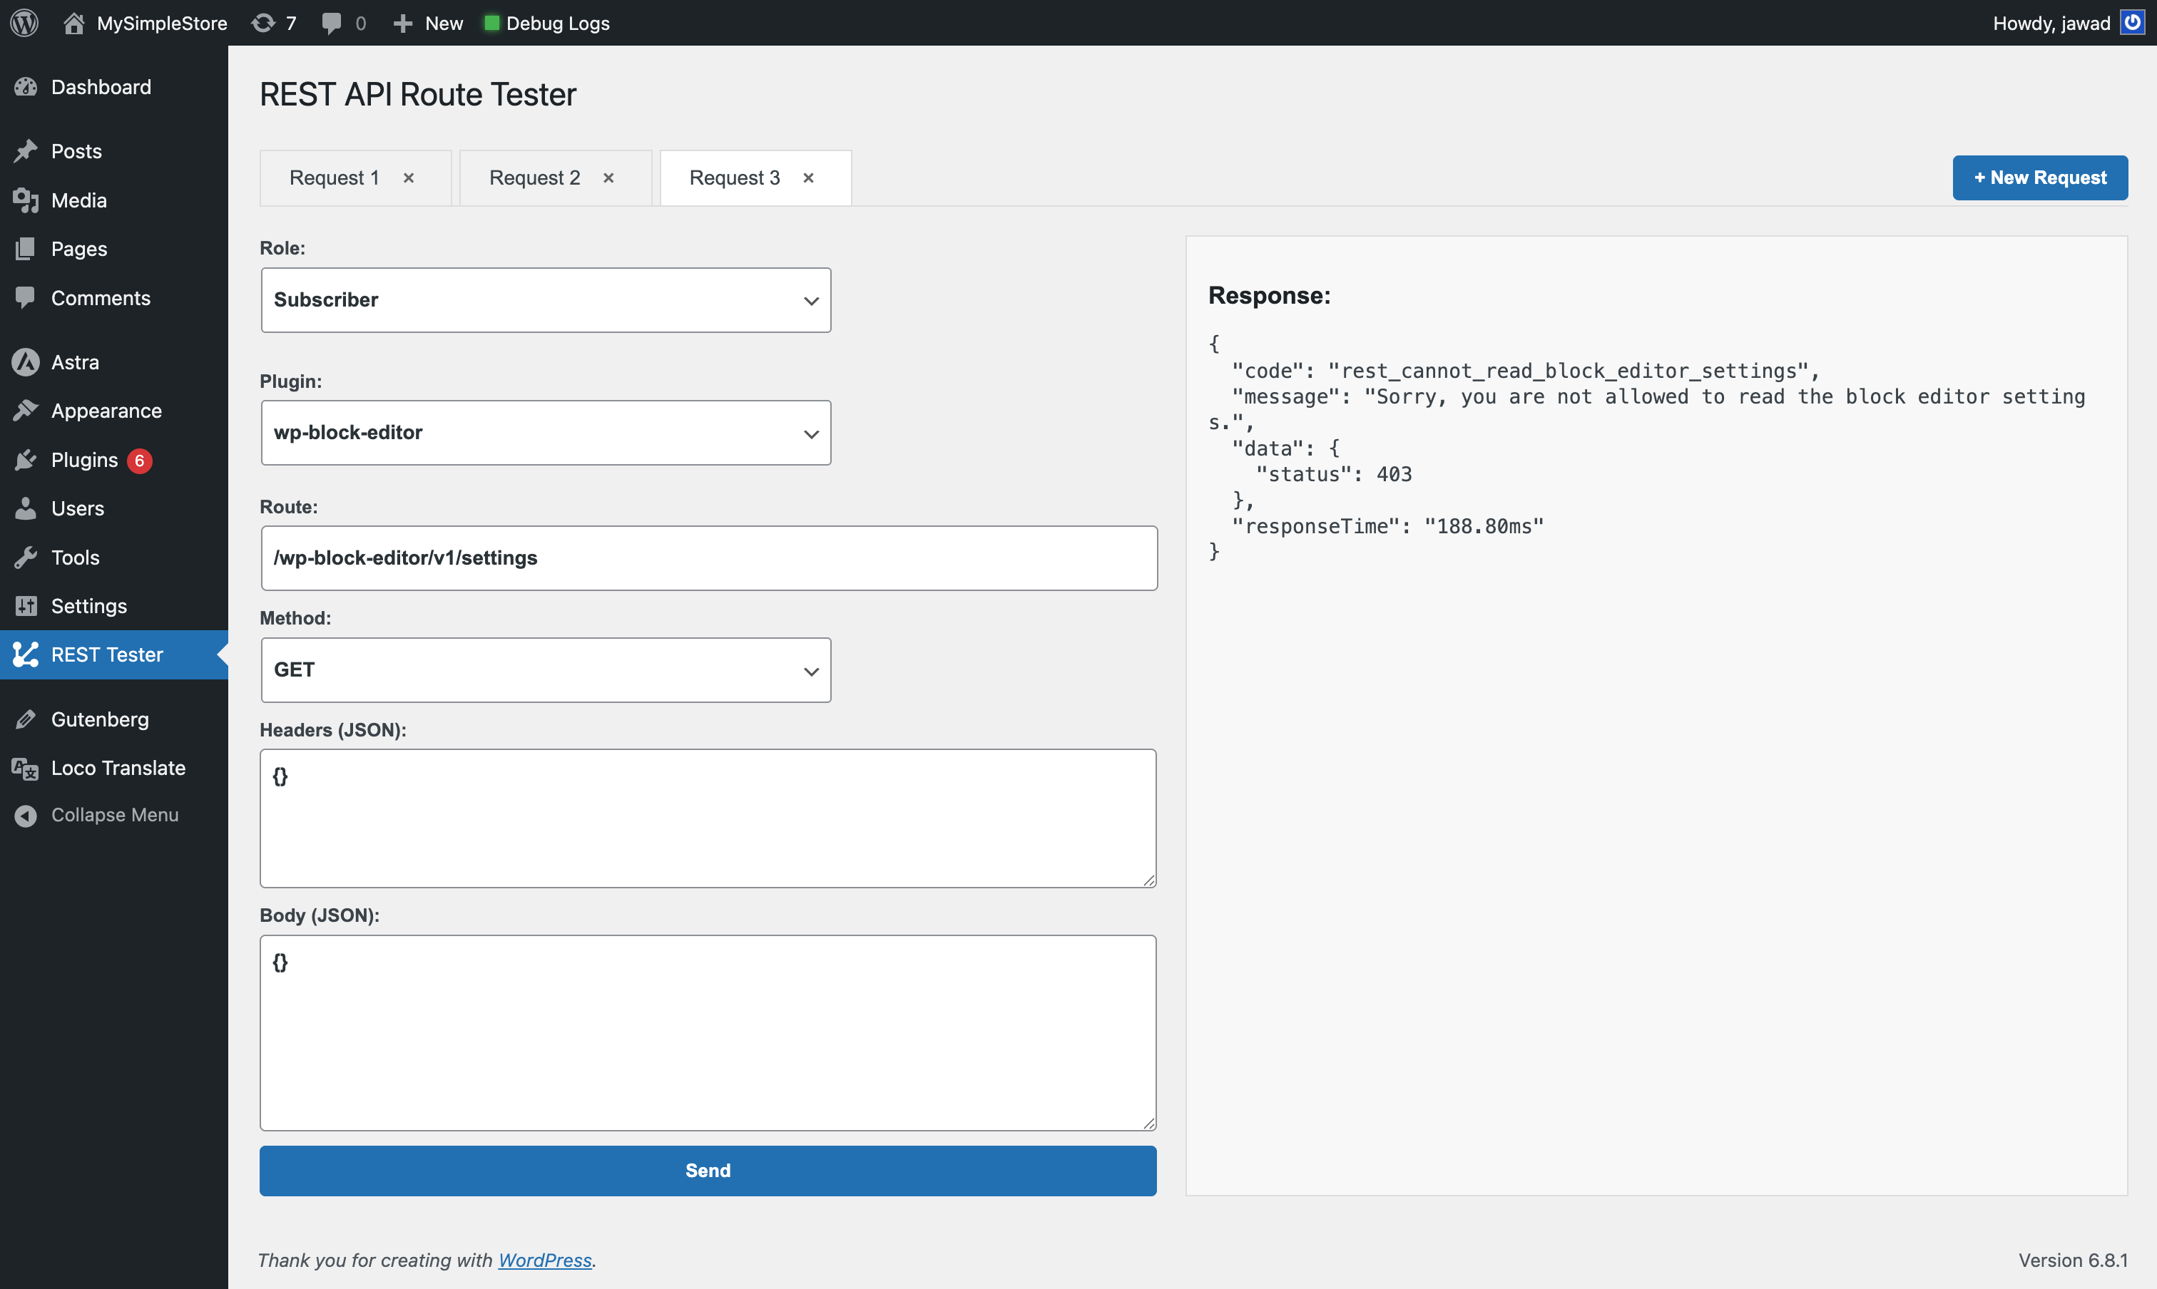Click the plus icon next to New
This screenshot has height=1289, width=2157.
pos(402,24)
